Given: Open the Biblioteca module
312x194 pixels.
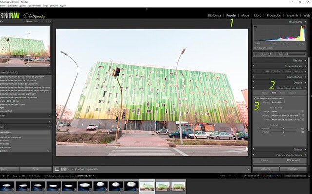Looking at the screenshot, I should [214, 15].
